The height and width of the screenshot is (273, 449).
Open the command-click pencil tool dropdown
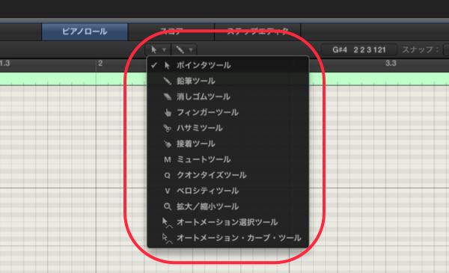[184, 49]
